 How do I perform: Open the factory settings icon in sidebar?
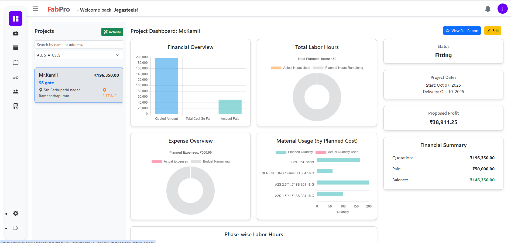[15, 106]
